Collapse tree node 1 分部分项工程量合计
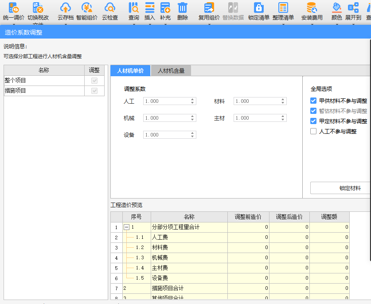The height and width of the screenshot is (304, 371). tap(127, 227)
